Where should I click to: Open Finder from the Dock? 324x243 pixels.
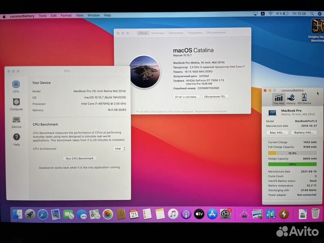(18, 214)
